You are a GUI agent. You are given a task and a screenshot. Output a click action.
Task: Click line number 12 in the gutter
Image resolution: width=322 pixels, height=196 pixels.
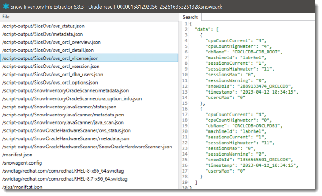[x=185, y=86]
